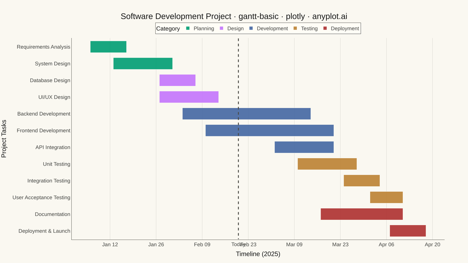Click the Design legend color swatch
Viewport: 468px width, 263px height.
click(x=222, y=28)
